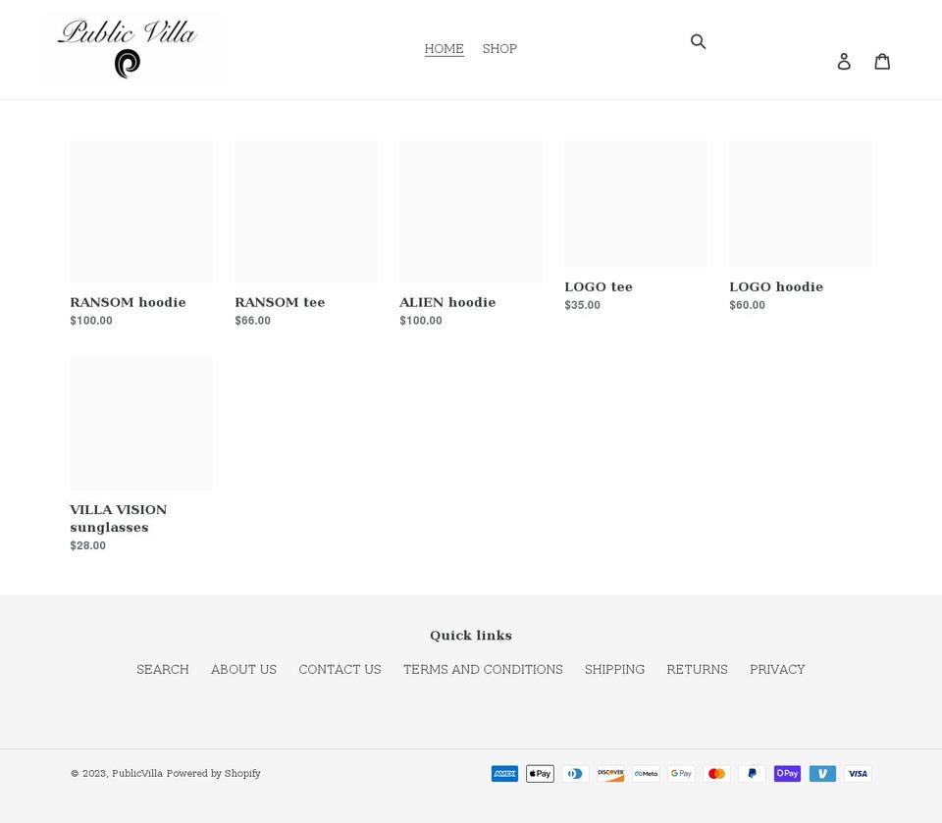Image resolution: width=942 pixels, height=823 pixels.
Task: Click the LOGO tee title
Action: coord(599,286)
